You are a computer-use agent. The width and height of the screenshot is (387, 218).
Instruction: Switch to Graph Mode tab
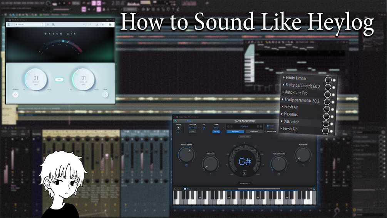(x=254, y=132)
